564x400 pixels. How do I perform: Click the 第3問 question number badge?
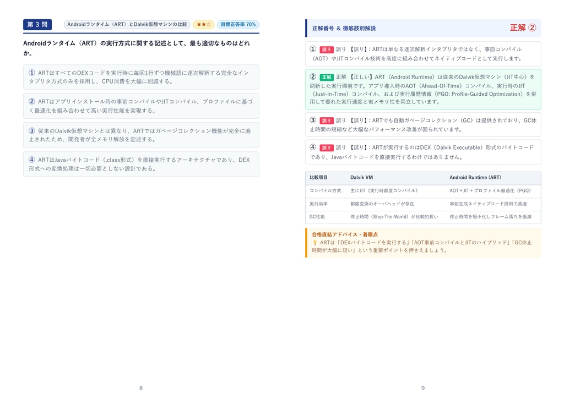click(x=37, y=24)
